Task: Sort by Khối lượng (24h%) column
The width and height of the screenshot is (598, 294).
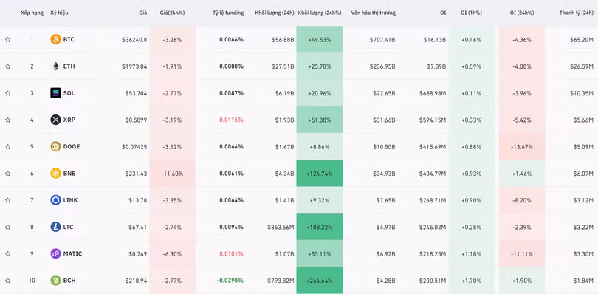Action: [x=320, y=13]
